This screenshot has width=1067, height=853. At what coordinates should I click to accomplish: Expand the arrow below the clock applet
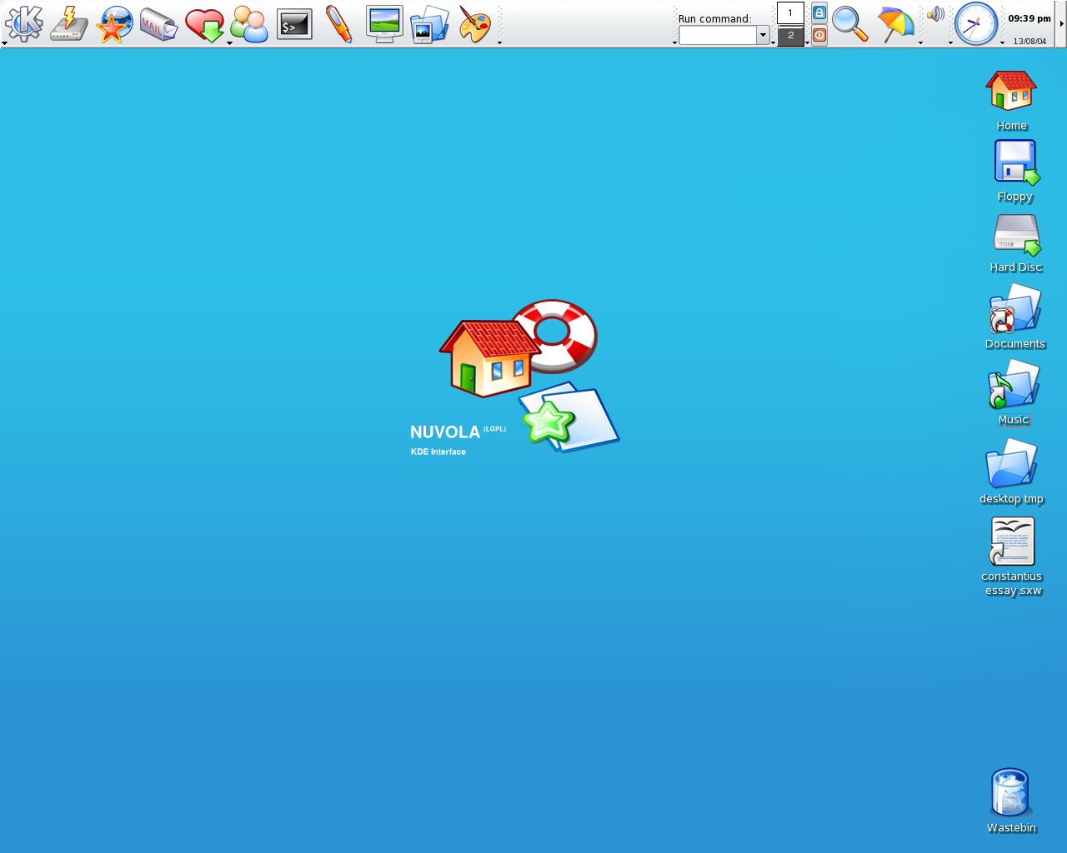pyautogui.click(x=951, y=42)
